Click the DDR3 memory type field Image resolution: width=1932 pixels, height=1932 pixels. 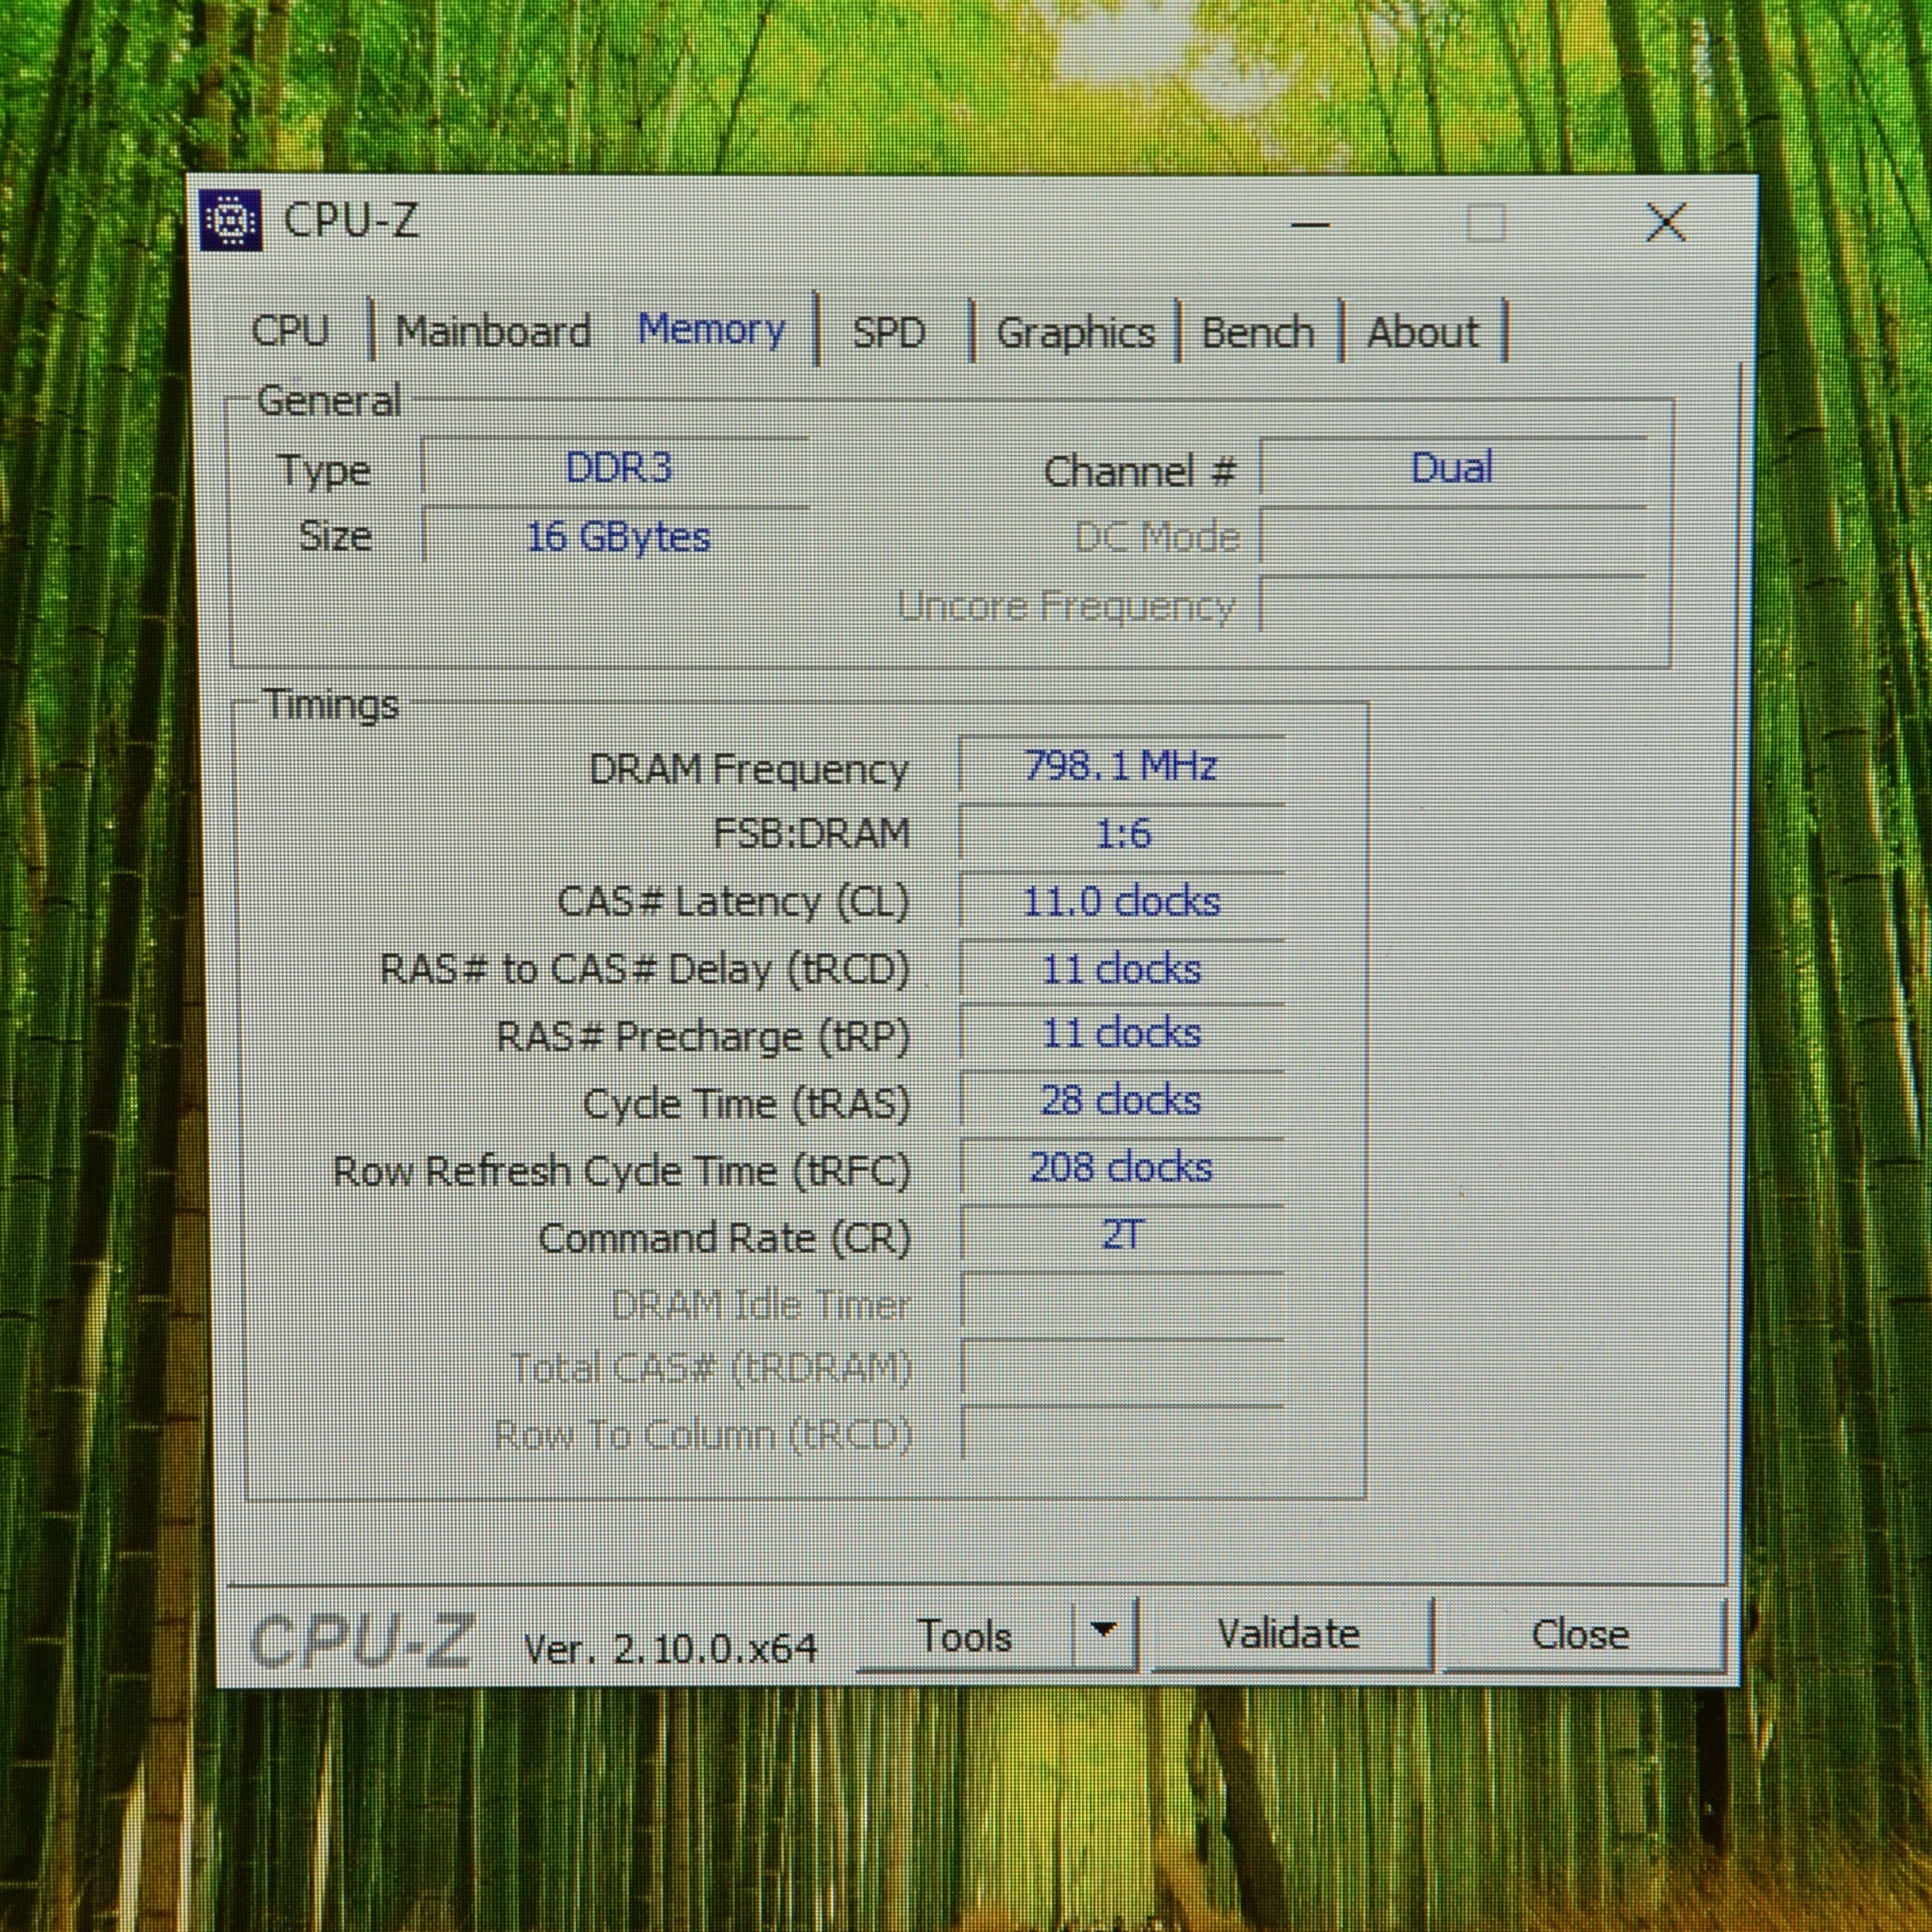pyautogui.click(x=616, y=467)
